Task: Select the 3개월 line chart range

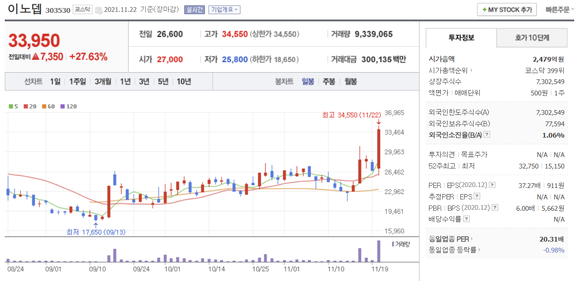Action: [x=103, y=81]
